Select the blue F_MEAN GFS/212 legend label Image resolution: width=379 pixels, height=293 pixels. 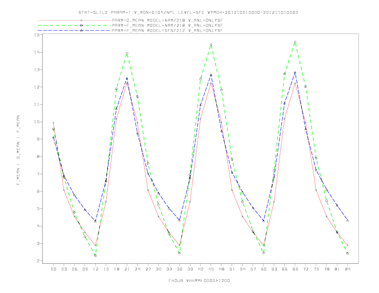coord(167,31)
